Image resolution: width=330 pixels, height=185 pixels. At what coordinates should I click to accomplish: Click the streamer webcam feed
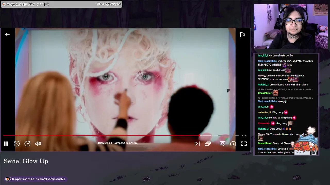(x=291, y=26)
